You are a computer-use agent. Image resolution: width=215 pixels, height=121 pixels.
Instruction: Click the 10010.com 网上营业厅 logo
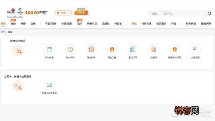pyautogui.click(x=36, y=13)
